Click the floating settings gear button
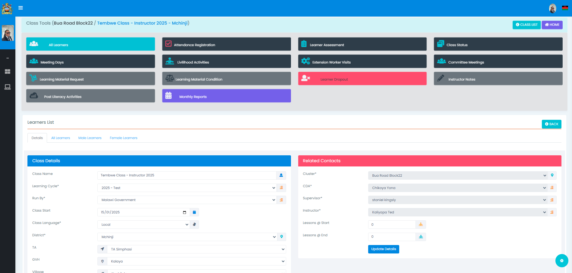Viewport: 572px width, 273px height. [561, 261]
